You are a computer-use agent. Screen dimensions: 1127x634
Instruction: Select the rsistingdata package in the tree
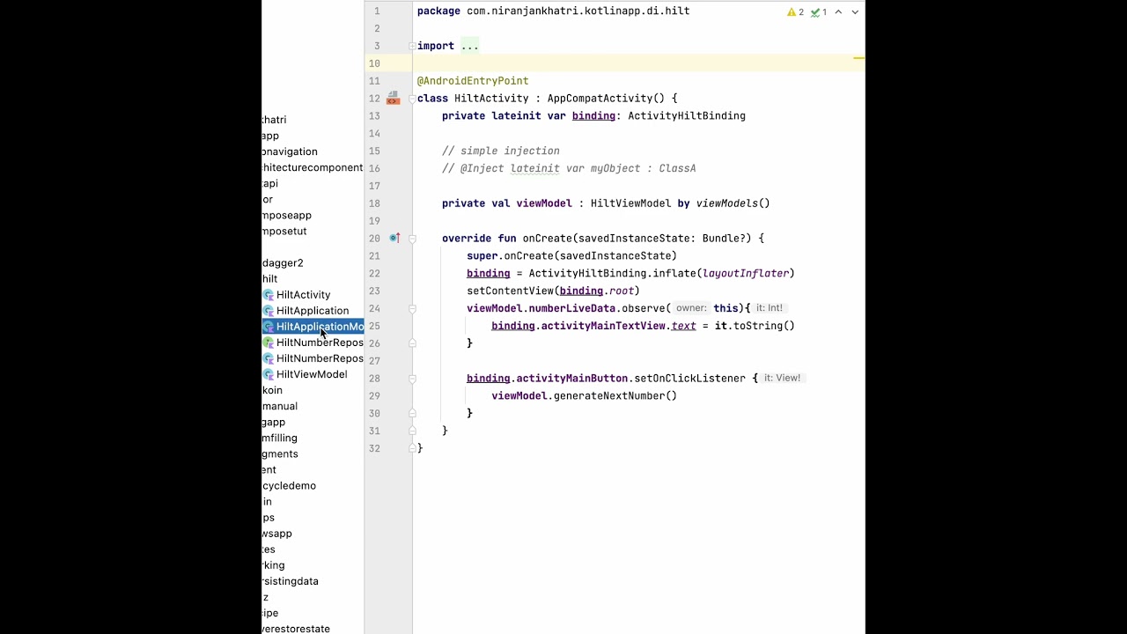(x=291, y=581)
